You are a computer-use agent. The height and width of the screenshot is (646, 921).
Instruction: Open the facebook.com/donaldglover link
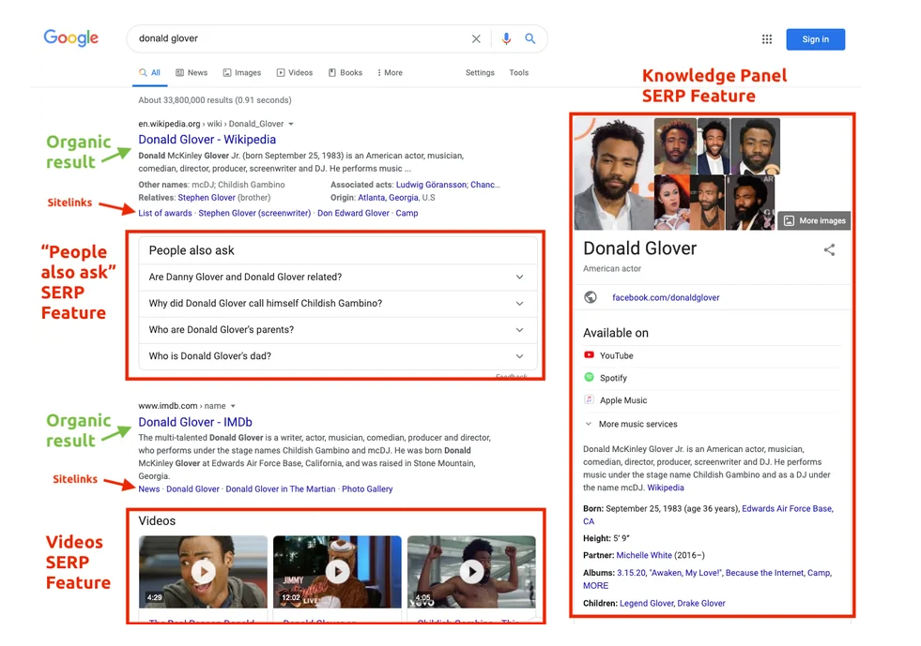click(x=666, y=297)
